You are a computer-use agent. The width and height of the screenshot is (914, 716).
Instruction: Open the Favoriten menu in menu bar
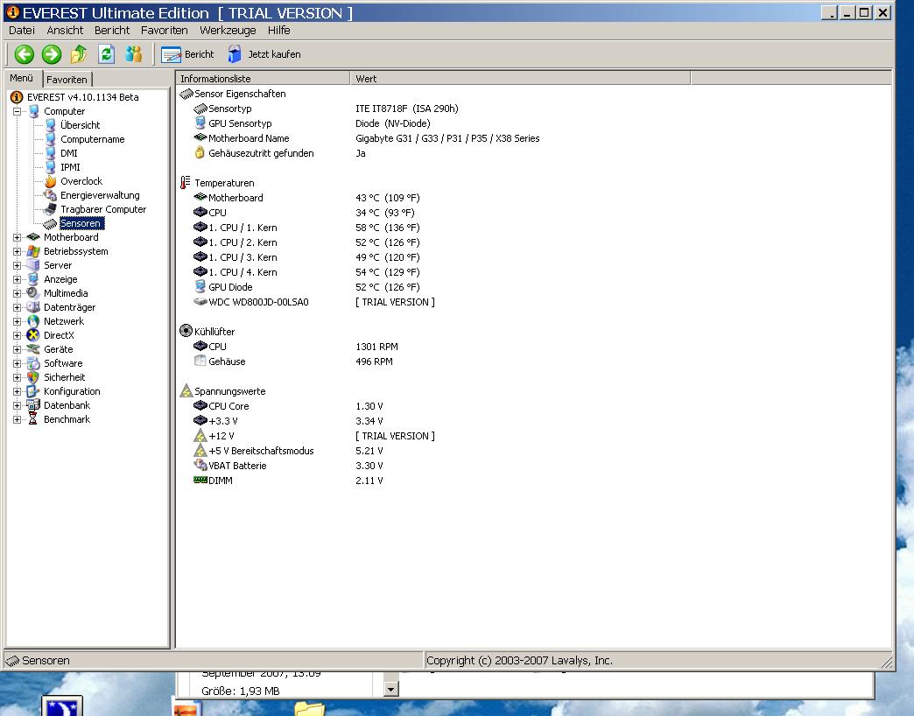(165, 31)
